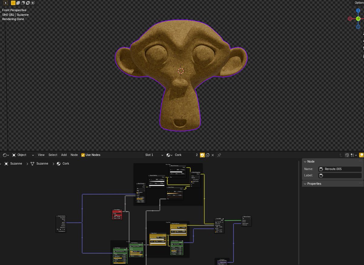364x265 pixels.
Task: Open the View menu in node editor
Action: (x=41, y=155)
